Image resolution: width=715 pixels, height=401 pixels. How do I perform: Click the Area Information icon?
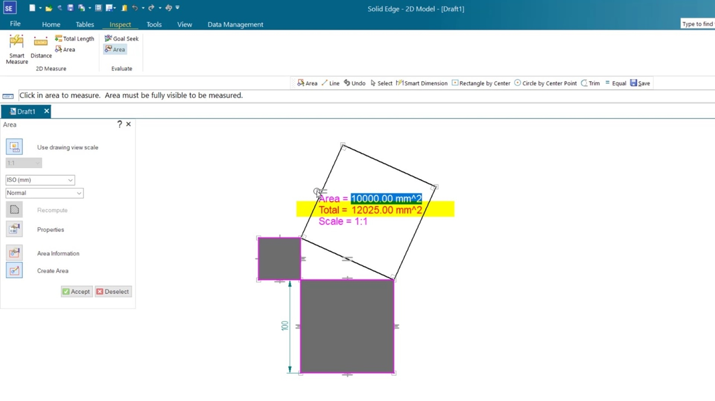[14, 253]
